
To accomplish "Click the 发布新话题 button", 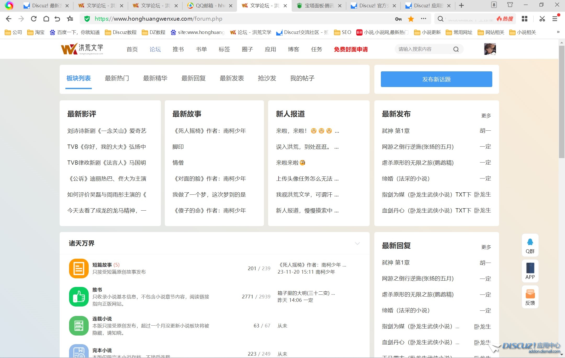I will coord(436,79).
